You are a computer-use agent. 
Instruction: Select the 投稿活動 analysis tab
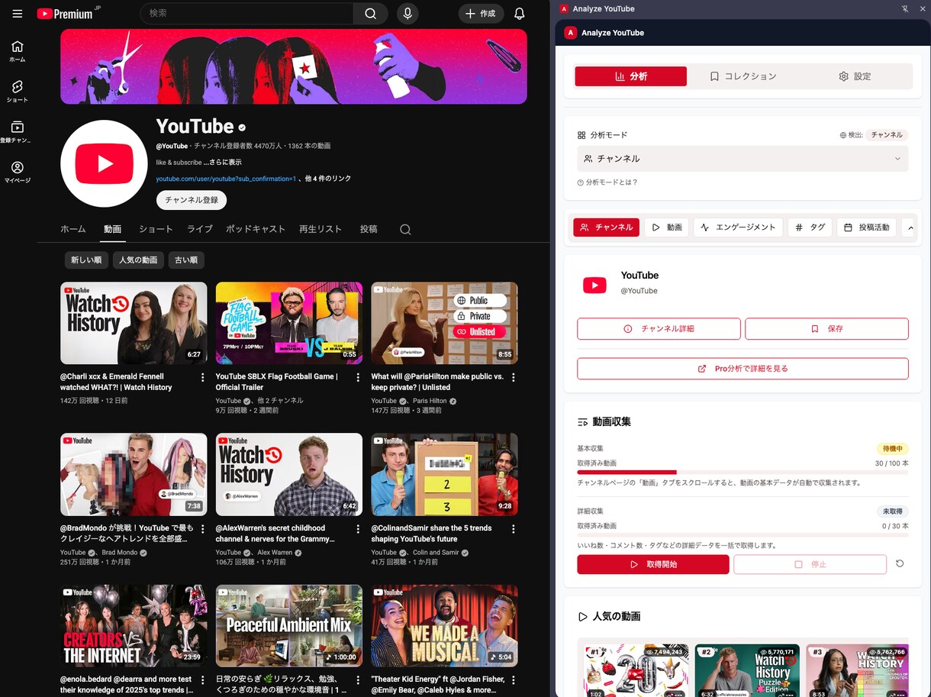[866, 227]
